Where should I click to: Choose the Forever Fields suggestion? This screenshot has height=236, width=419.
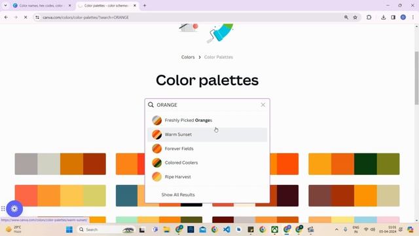pyautogui.click(x=207, y=149)
